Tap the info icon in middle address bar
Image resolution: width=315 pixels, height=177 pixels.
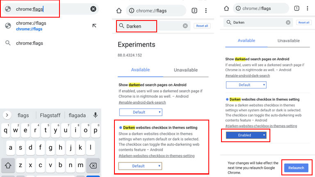click(132, 11)
